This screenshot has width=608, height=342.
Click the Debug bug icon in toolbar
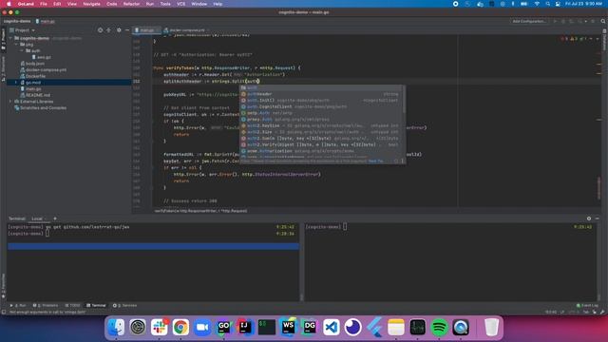click(x=563, y=21)
